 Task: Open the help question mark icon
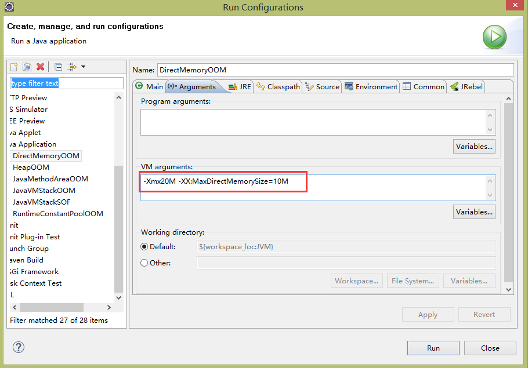tap(19, 347)
